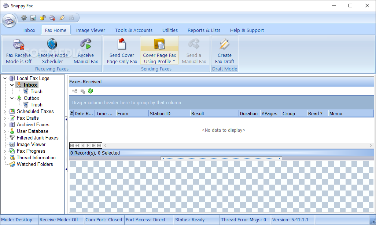
Task: Open the Receive Mode Scheduler
Action: 52,51
